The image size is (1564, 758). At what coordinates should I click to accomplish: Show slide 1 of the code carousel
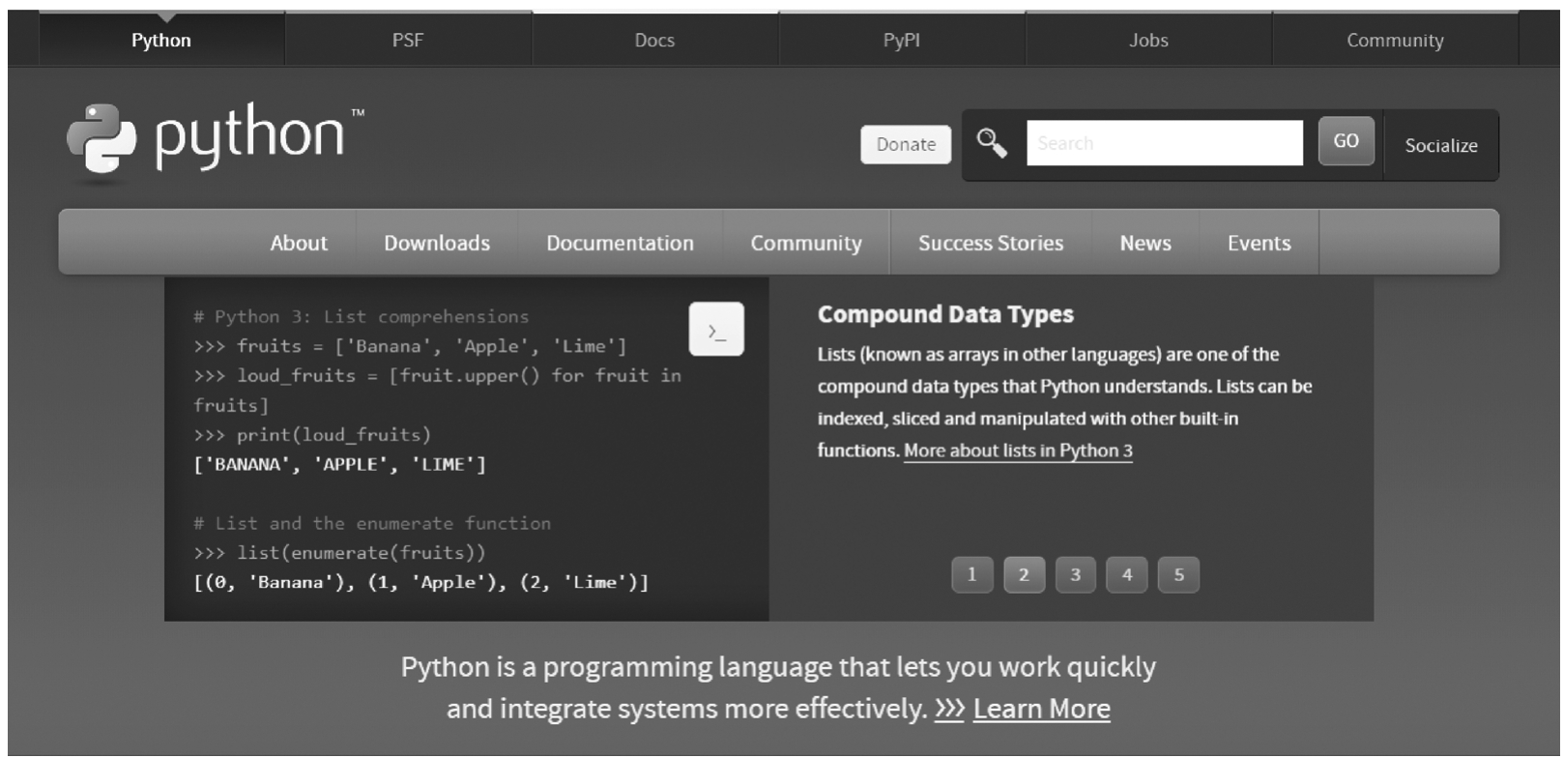(971, 575)
